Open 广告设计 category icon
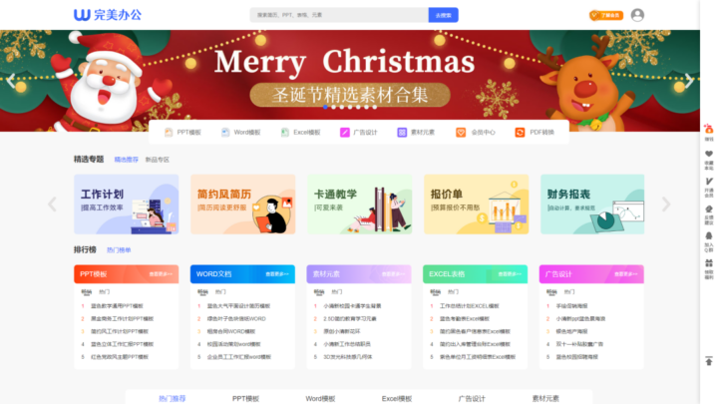Image resolution: width=718 pixels, height=404 pixels. click(345, 132)
